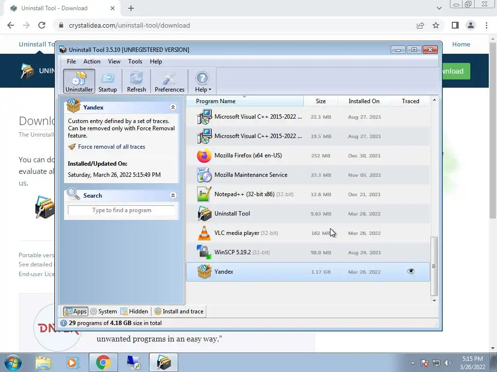Click Force removal of all traces link
The height and width of the screenshot is (372, 497).
click(112, 146)
